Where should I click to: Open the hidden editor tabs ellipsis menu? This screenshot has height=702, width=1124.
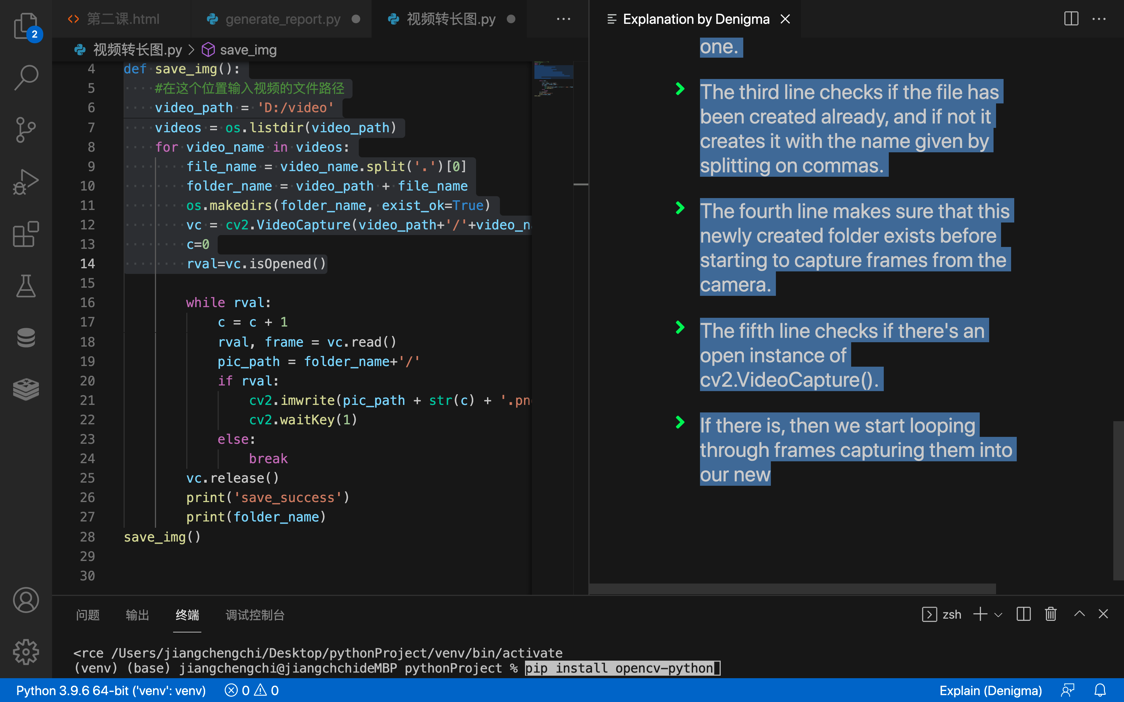point(563,19)
